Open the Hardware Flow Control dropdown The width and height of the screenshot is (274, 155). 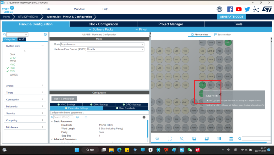(x=115, y=49)
